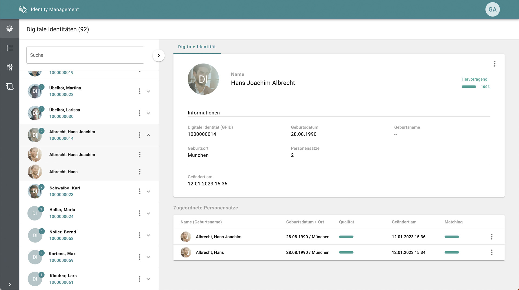Open ID link 1000000024

click(x=61, y=216)
